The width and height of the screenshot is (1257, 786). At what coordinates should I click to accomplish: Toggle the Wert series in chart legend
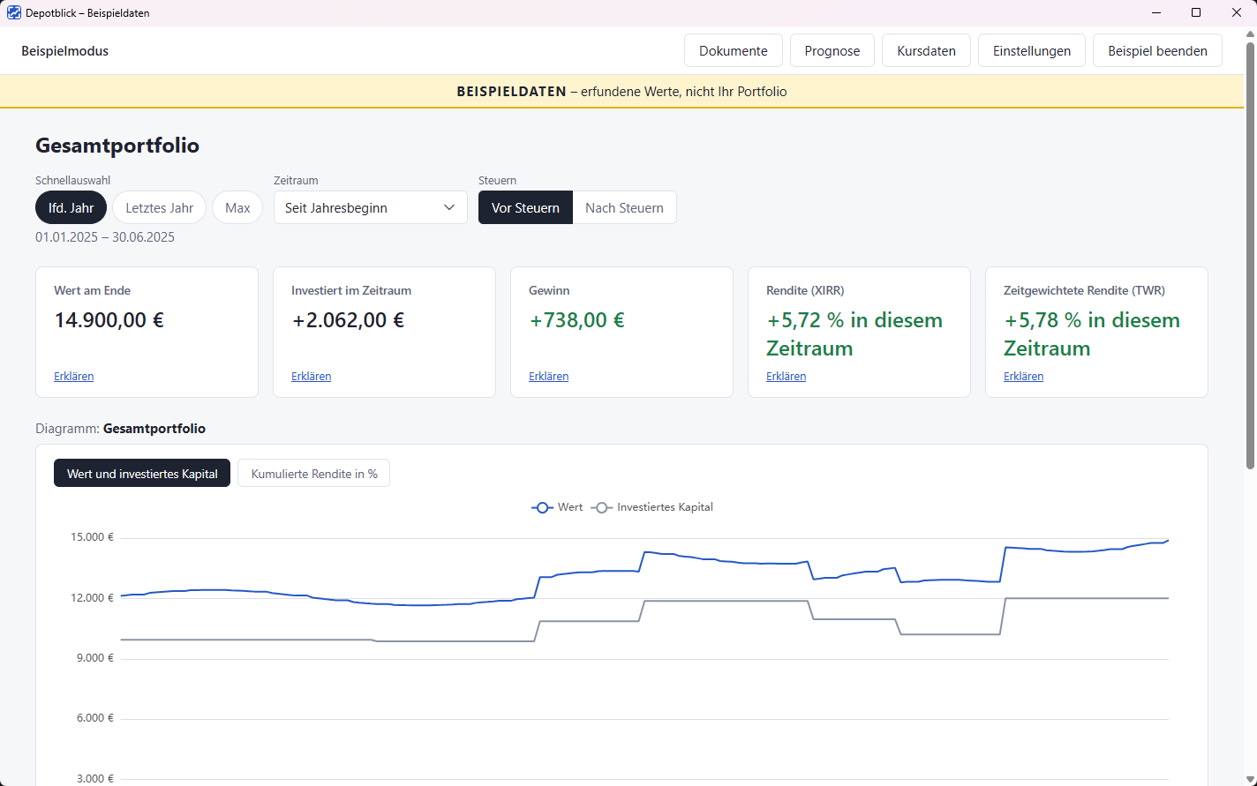(557, 507)
